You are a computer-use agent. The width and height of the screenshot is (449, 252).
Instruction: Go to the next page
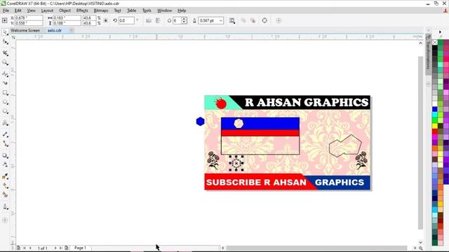click(x=55, y=248)
